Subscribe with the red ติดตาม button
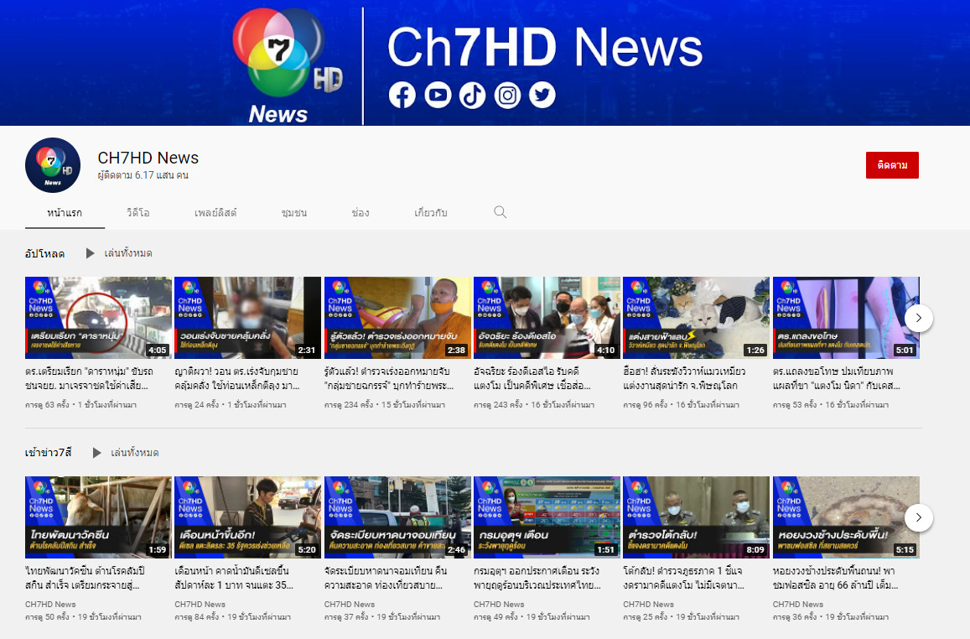 [892, 165]
